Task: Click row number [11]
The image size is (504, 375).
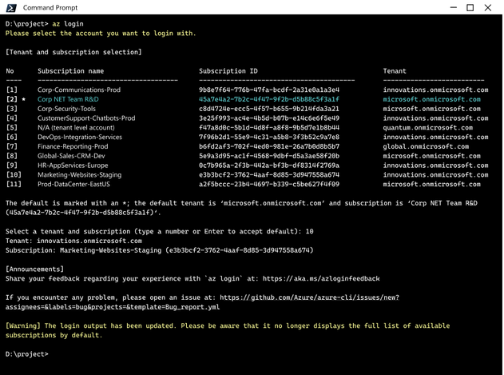Action: [14, 184]
